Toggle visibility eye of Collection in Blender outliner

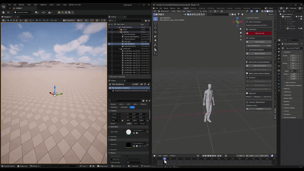[x=299, y=17]
